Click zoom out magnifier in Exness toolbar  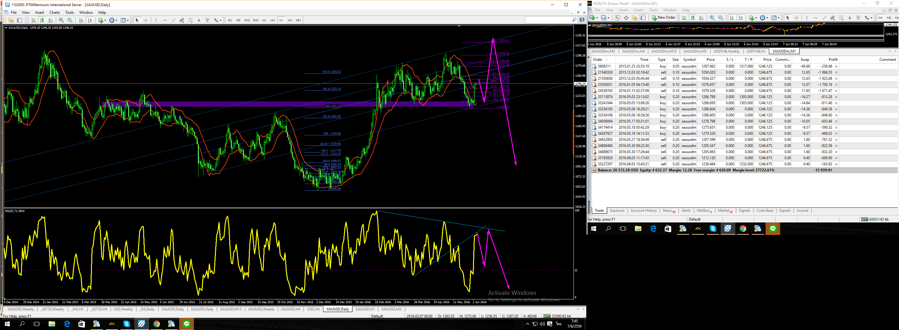(x=721, y=18)
